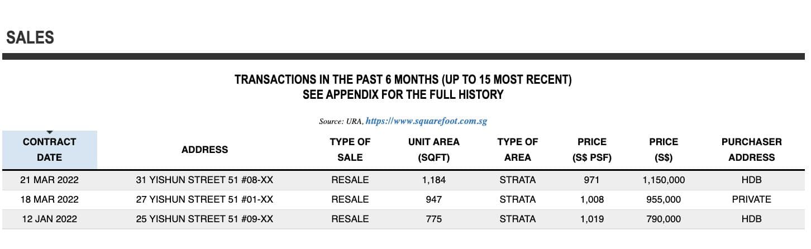Image resolution: width=811 pixels, height=249 pixels.
Task: Sort by Type of Area header
Action: (518, 150)
